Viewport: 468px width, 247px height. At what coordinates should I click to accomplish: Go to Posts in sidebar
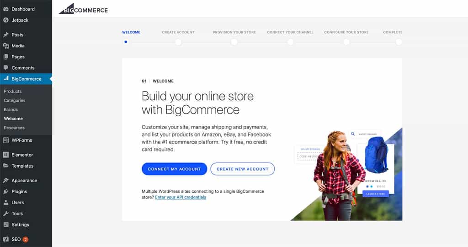(17, 35)
